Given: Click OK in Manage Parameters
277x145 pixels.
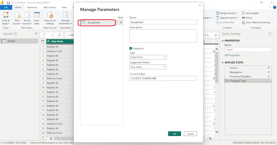Looking at the screenshot, I should coord(175,134).
